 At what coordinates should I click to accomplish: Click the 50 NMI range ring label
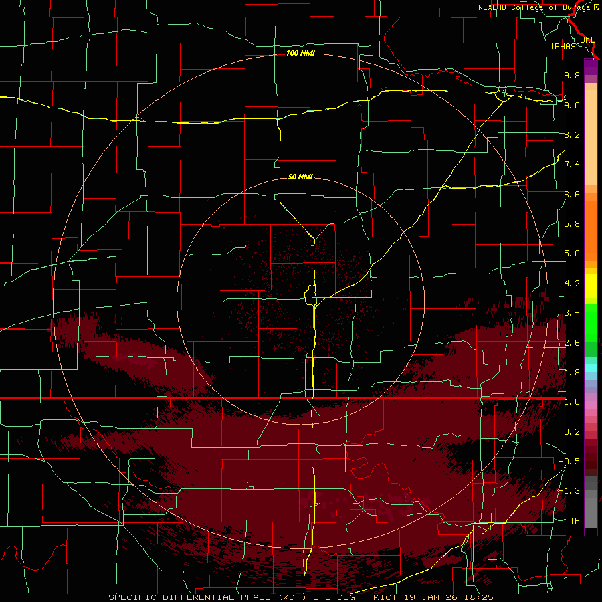pos(300,177)
